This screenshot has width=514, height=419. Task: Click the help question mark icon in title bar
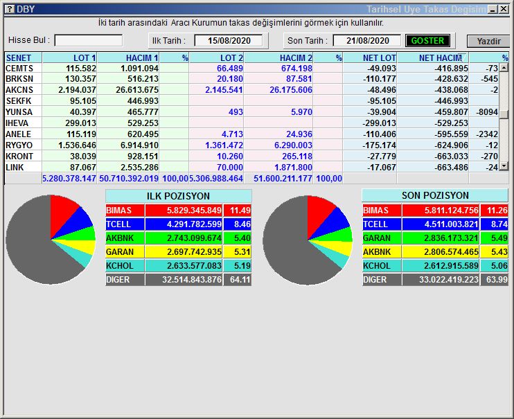coord(10,8)
